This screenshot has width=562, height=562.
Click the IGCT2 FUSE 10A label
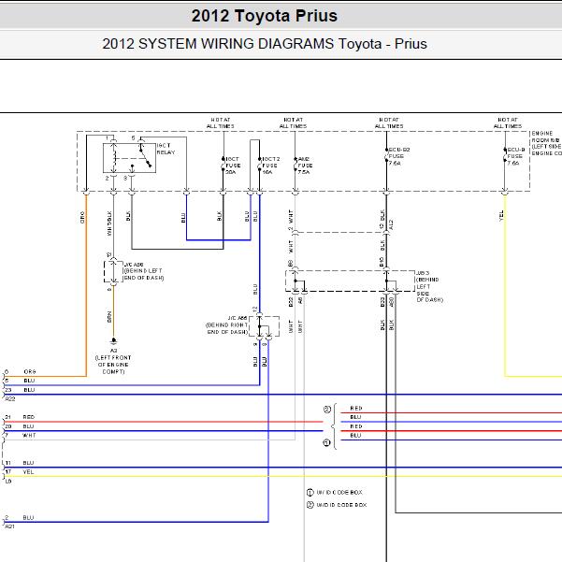[x=271, y=166]
